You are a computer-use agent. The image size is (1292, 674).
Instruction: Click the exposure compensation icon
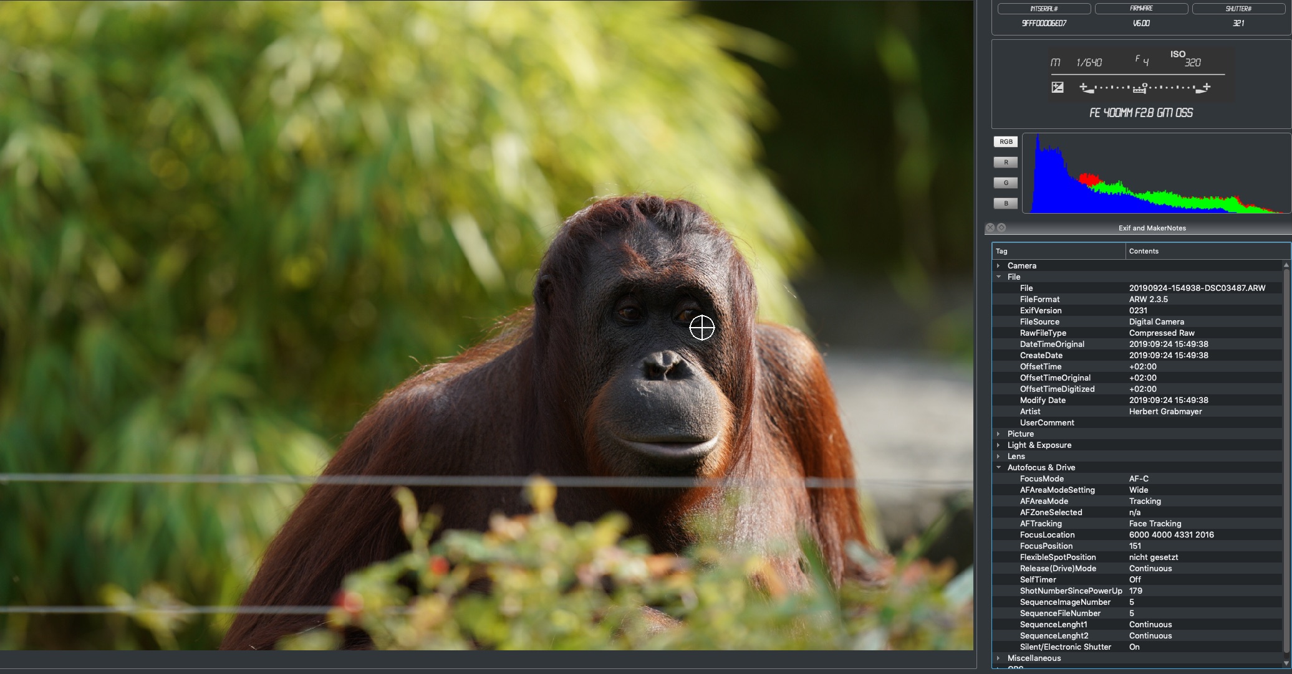click(x=1058, y=87)
